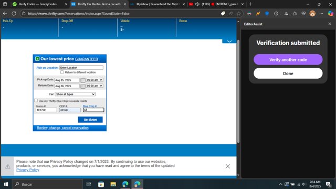Open browser Favorites list icon

(295, 14)
